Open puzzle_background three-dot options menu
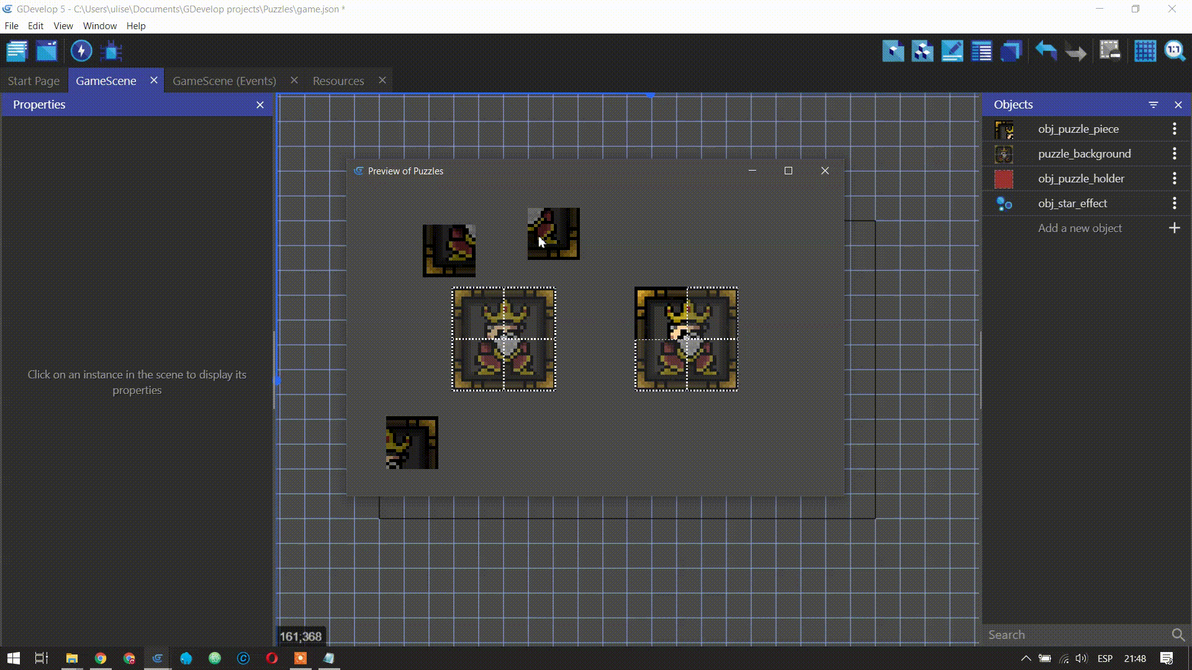The width and height of the screenshot is (1192, 670). click(x=1174, y=154)
